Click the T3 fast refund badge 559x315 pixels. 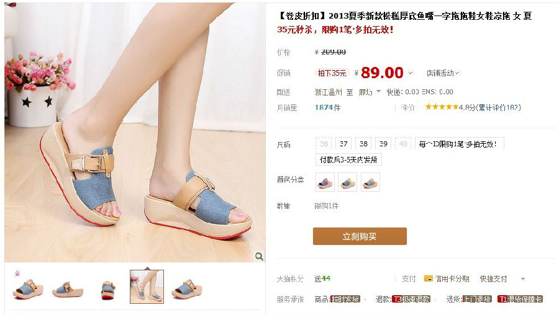coord(411,299)
